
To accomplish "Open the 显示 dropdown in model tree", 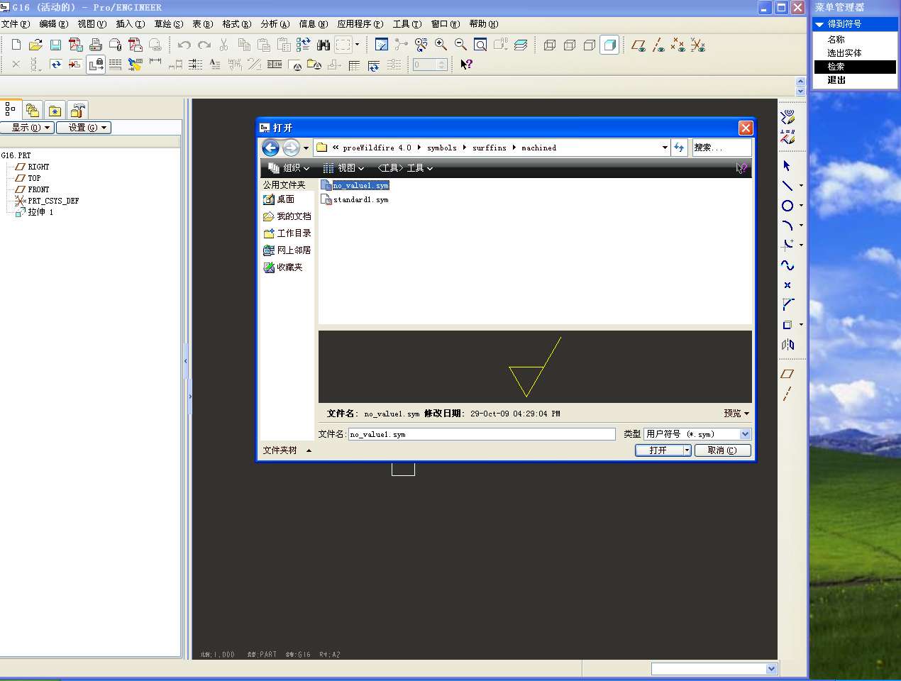I will [27, 128].
